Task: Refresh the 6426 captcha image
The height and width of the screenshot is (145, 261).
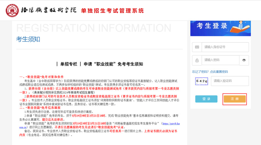Action: click(201, 81)
